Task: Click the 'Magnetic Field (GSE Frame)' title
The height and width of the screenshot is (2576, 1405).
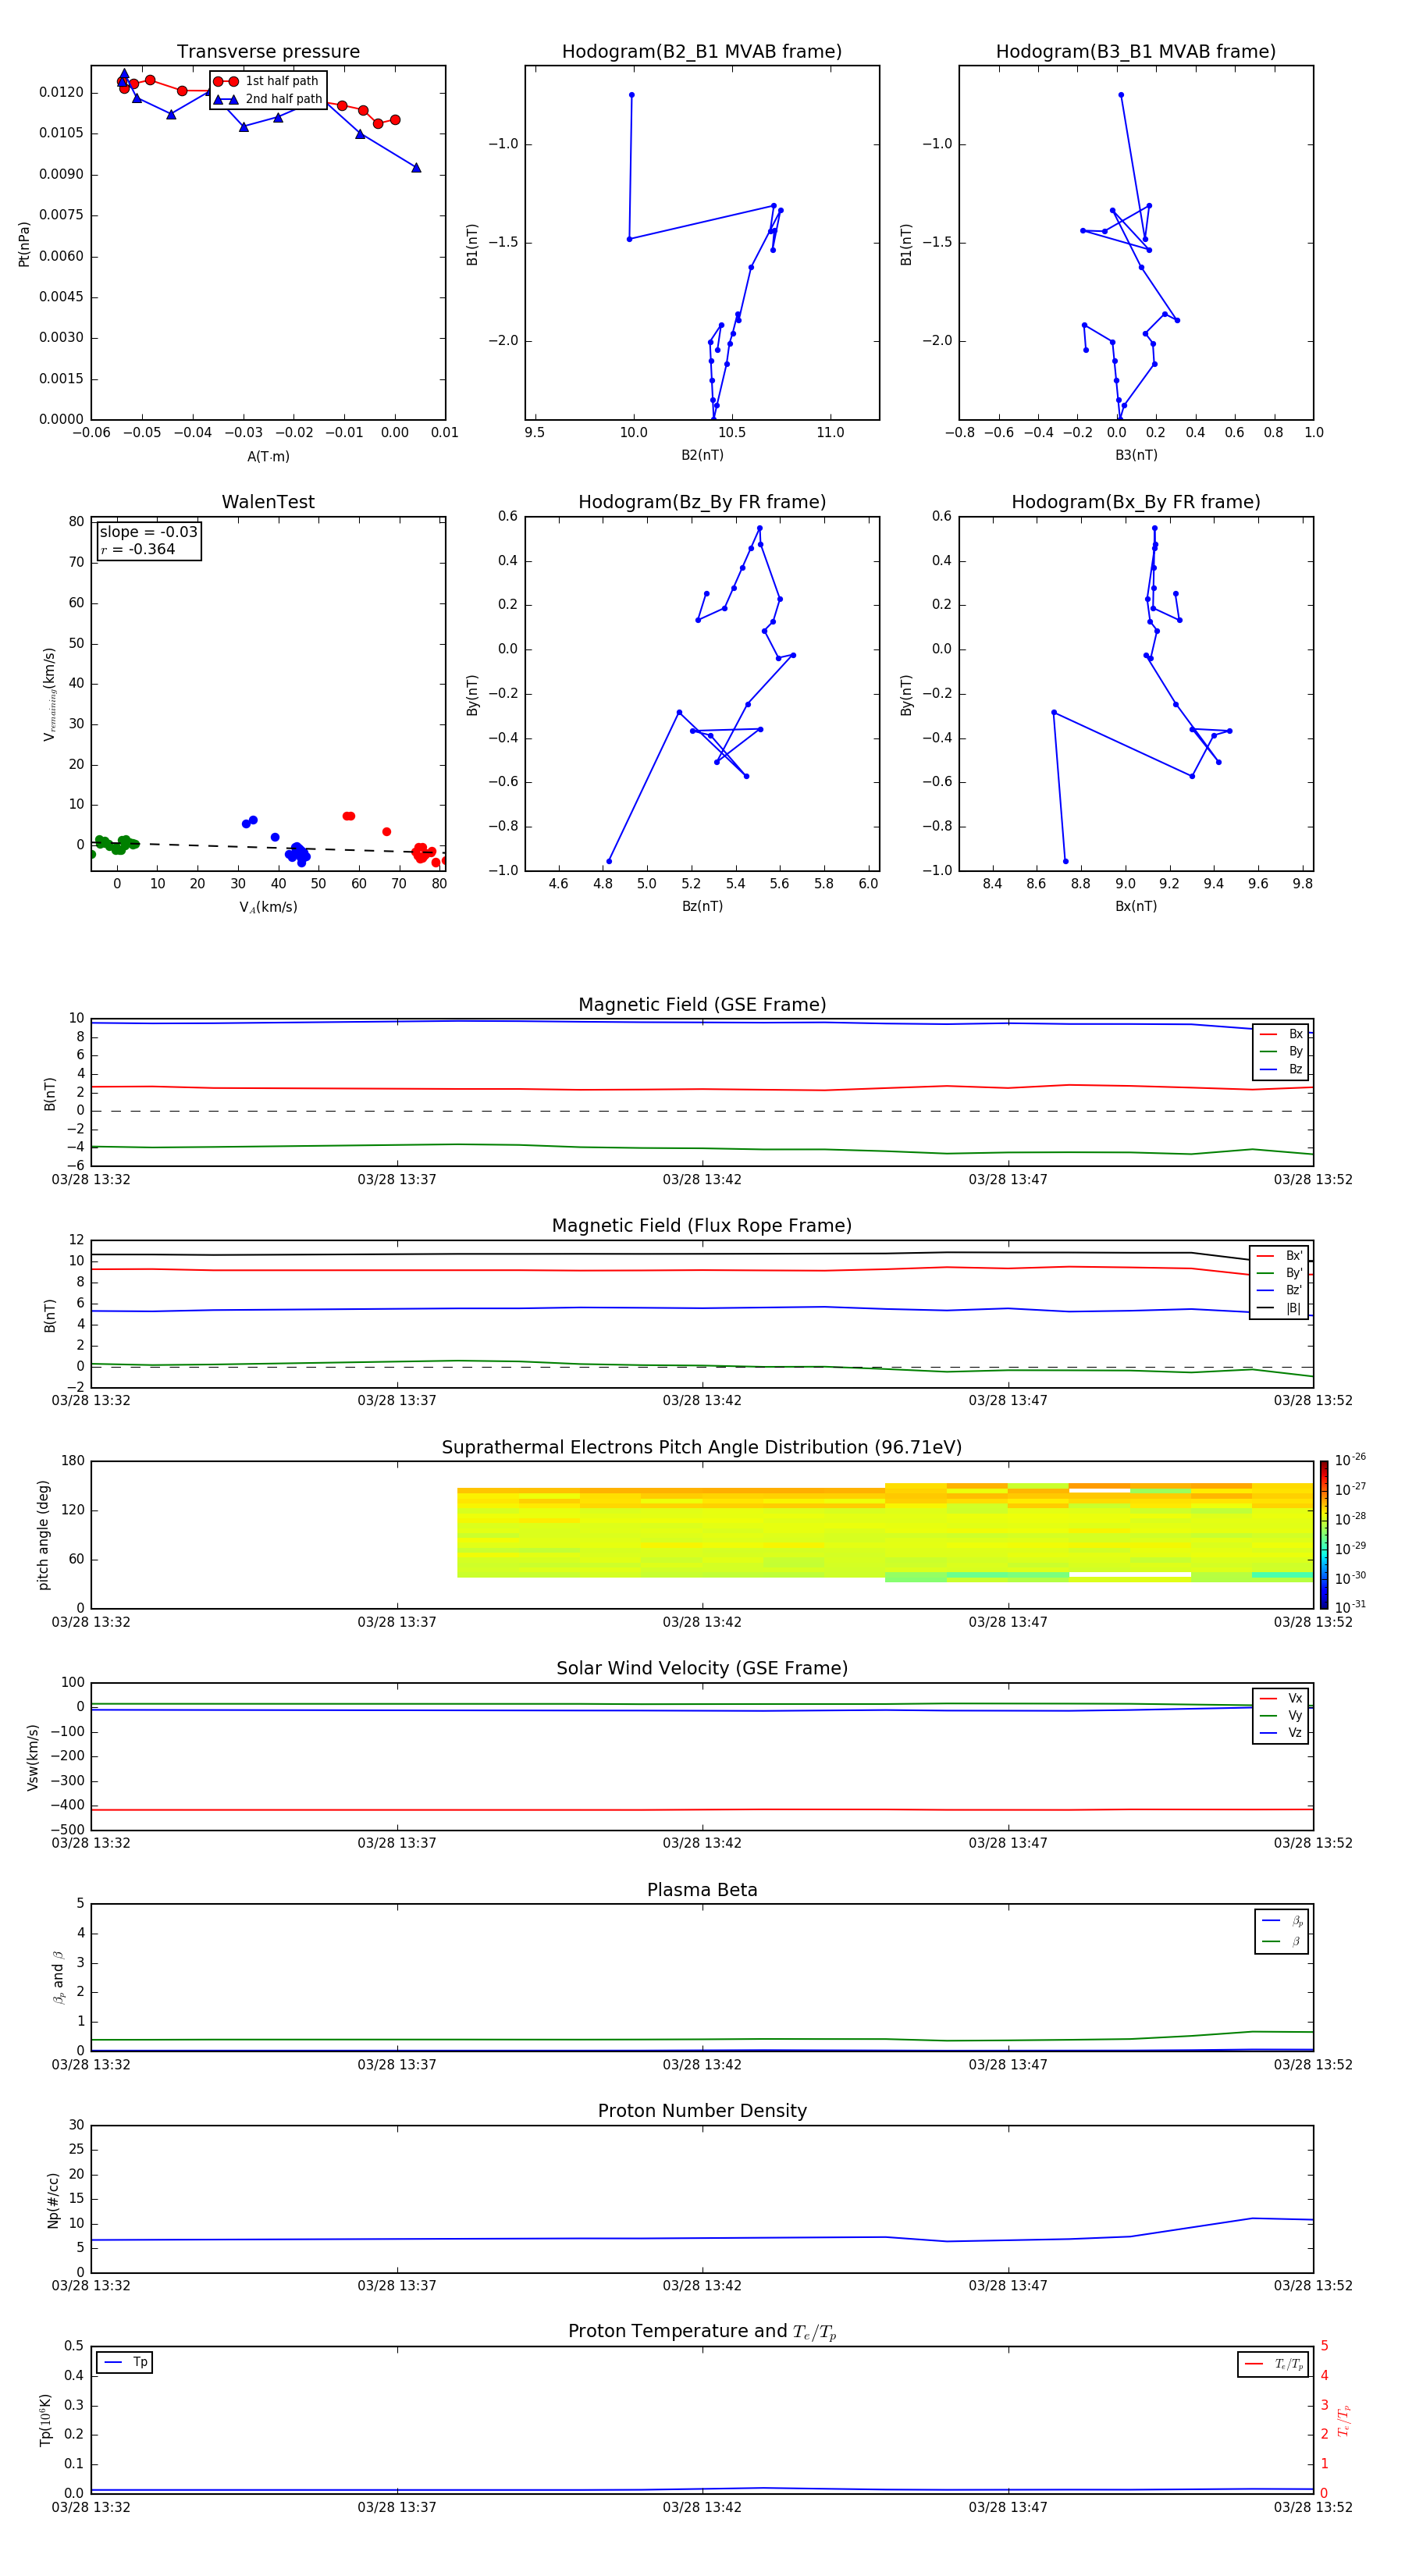Action: 702,1005
